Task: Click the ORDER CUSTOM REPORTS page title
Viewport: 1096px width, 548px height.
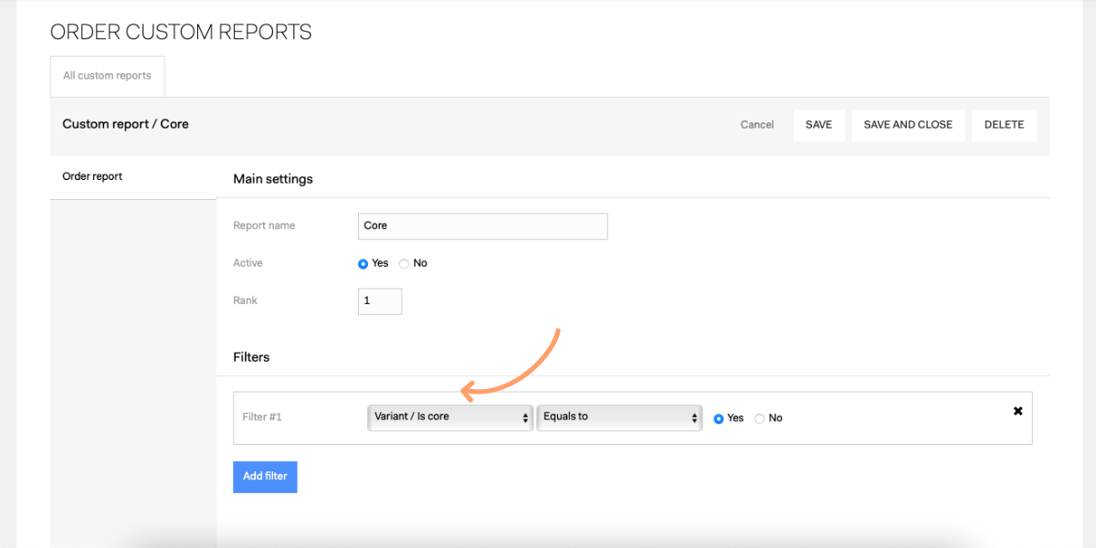Action: 181,33
